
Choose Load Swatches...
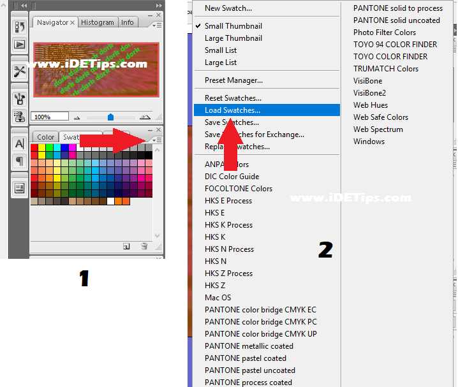click(x=267, y=110)
